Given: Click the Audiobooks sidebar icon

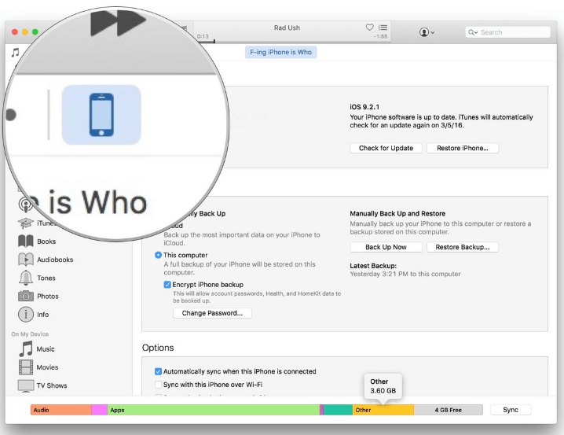Looking at the screenshot, I should [x=26, y=260].
